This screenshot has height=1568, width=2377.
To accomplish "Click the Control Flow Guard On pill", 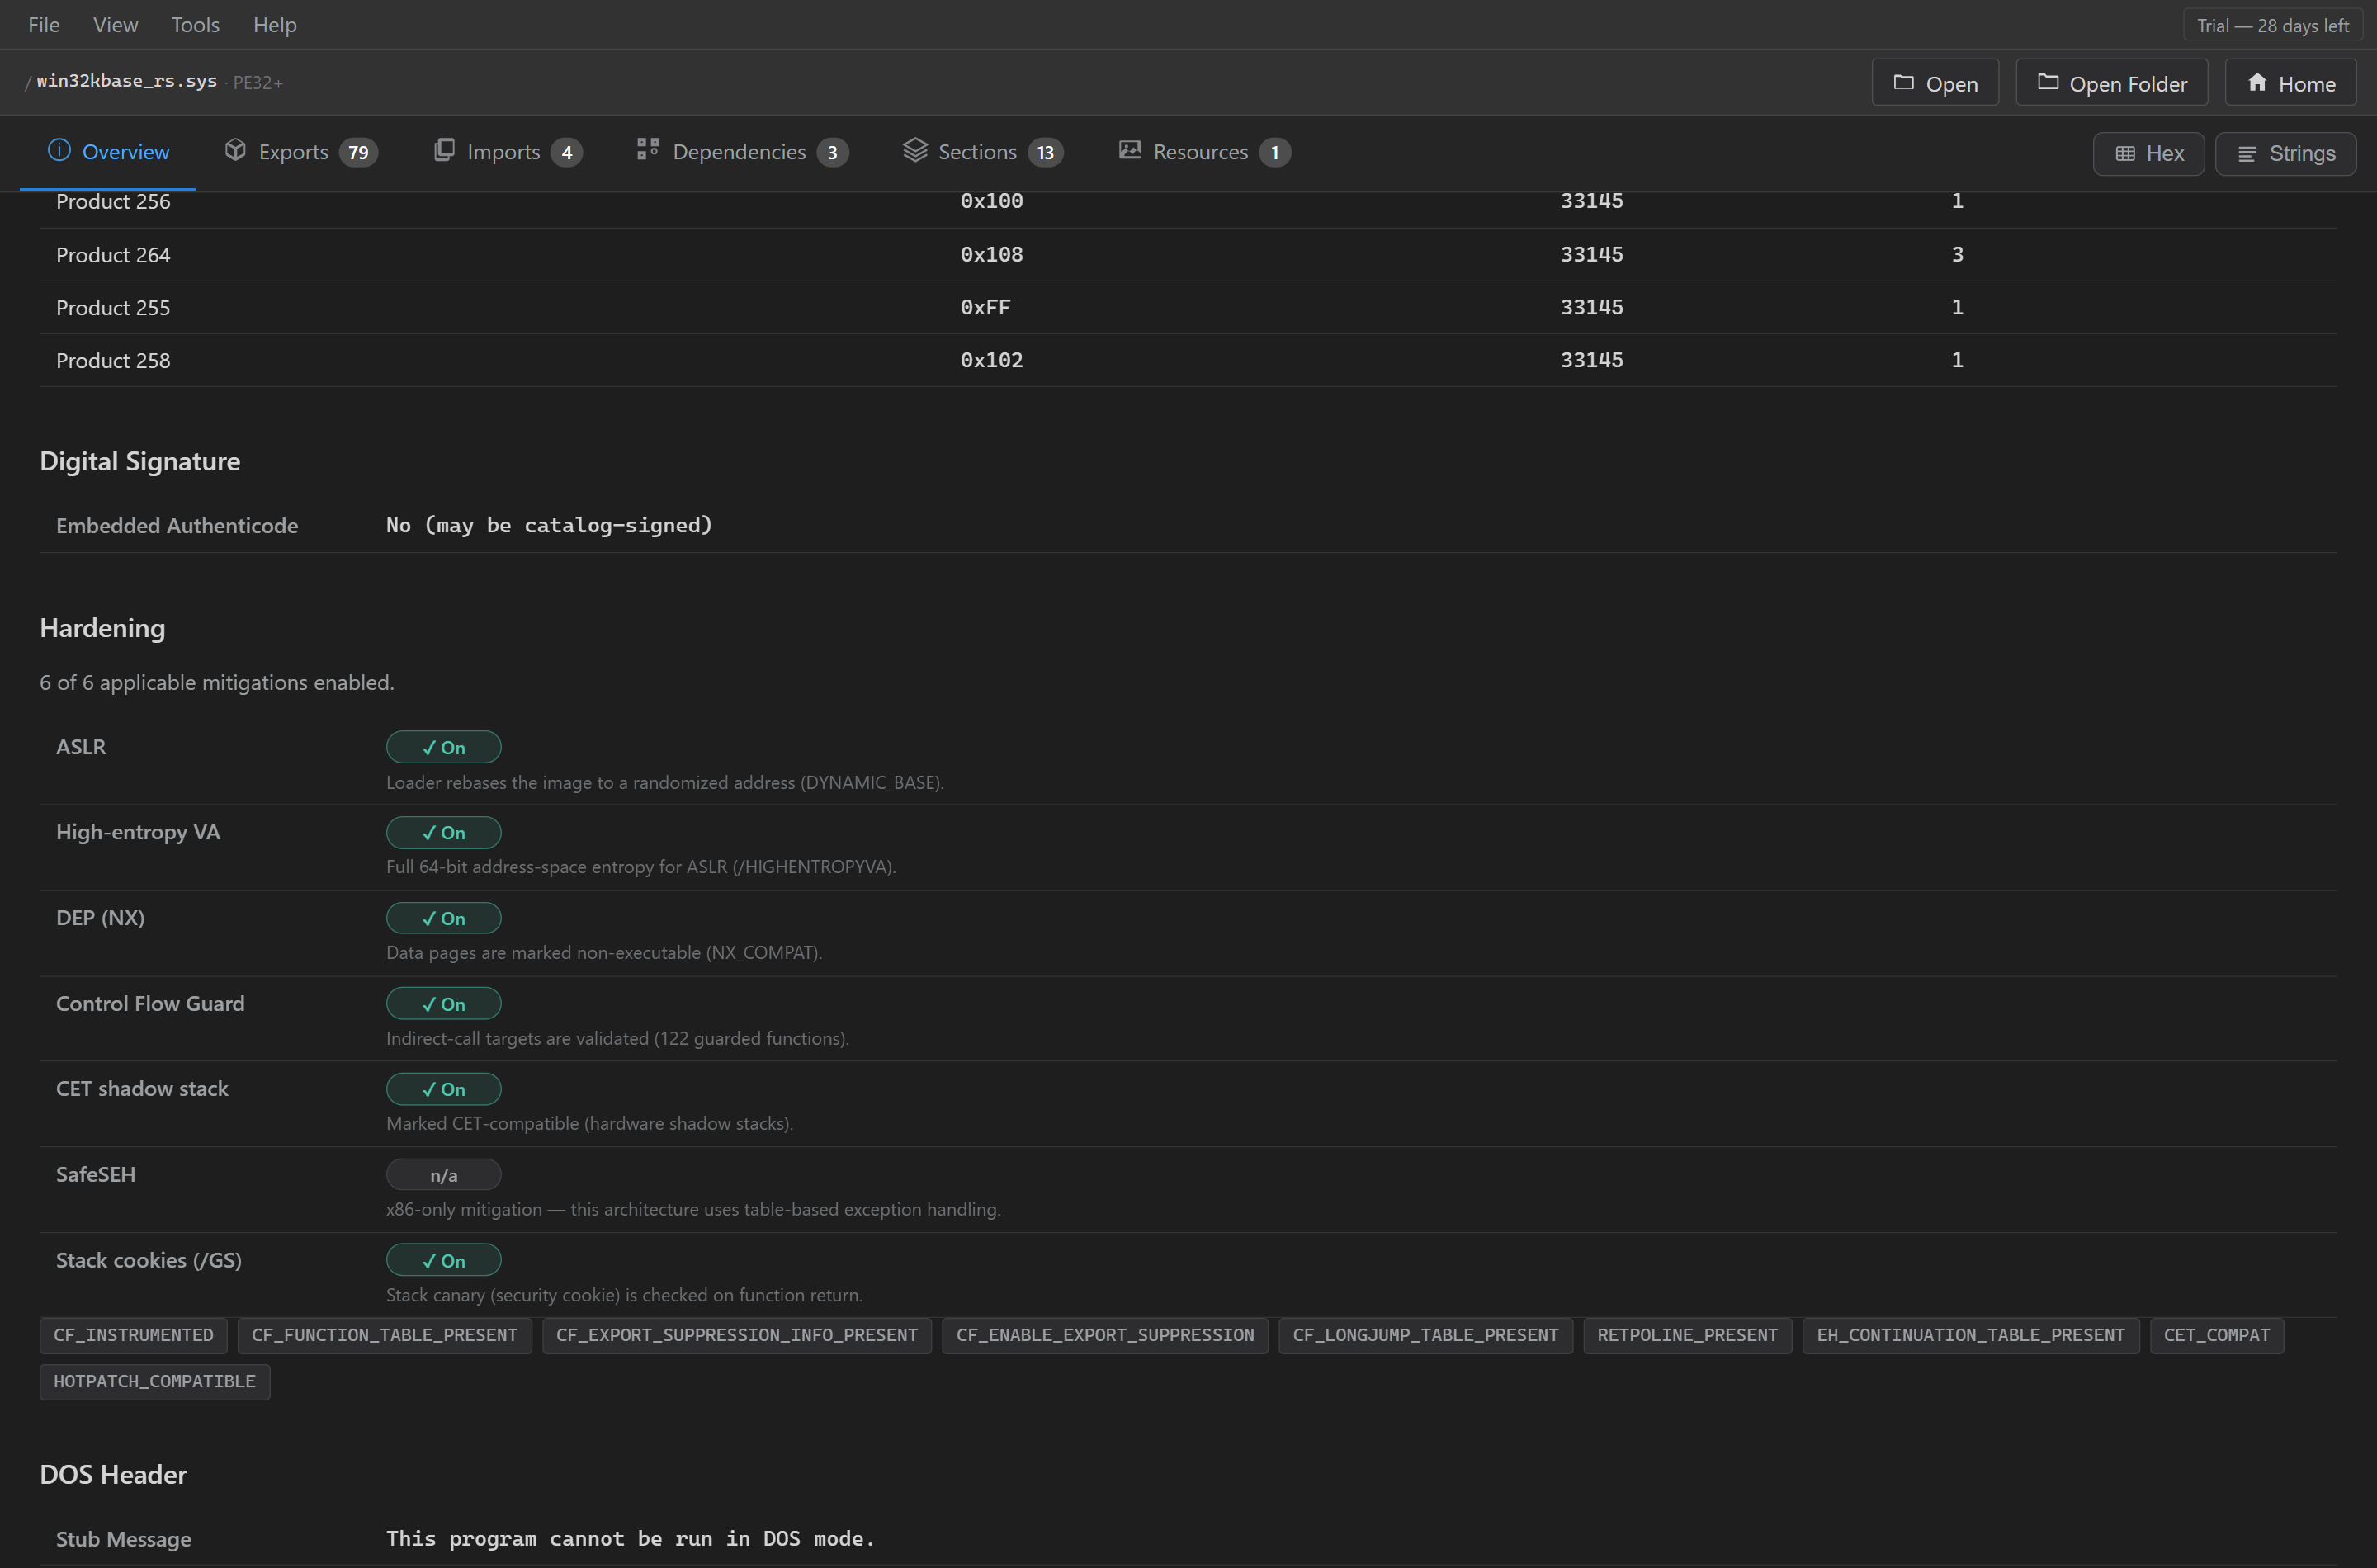I will coord(443,1004).
